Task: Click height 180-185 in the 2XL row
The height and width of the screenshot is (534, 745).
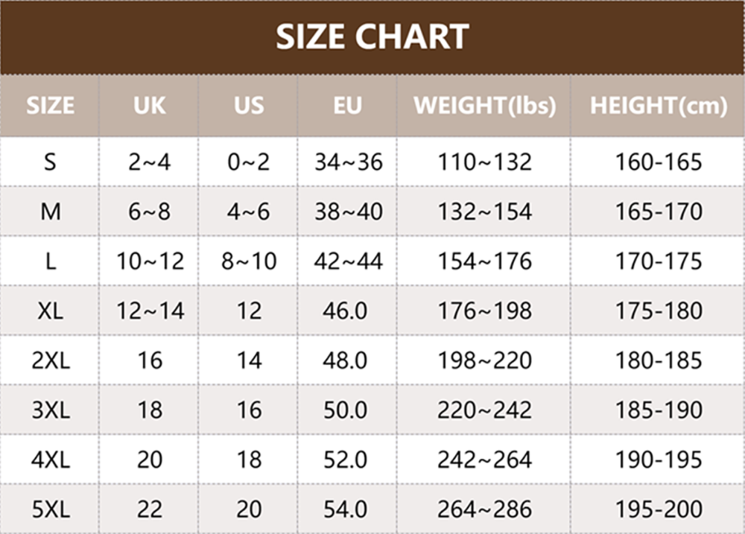Action: coord(658,360)
